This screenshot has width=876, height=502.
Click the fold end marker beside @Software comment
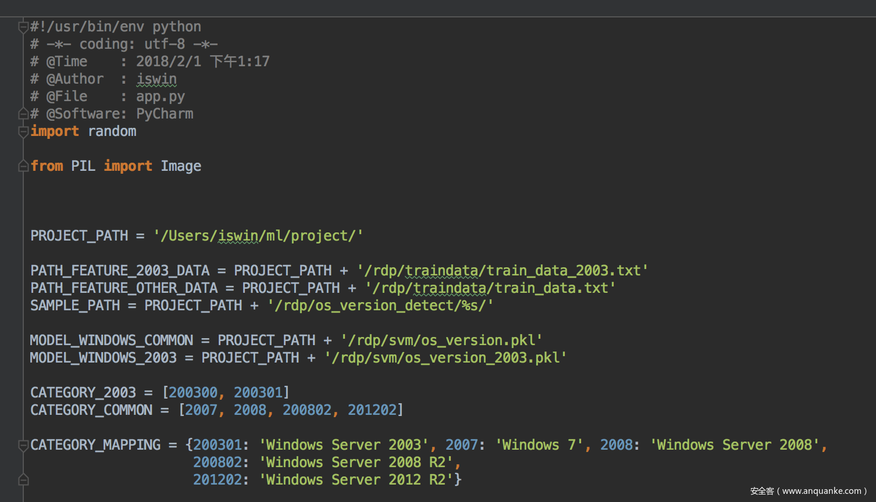pos(23,114)
